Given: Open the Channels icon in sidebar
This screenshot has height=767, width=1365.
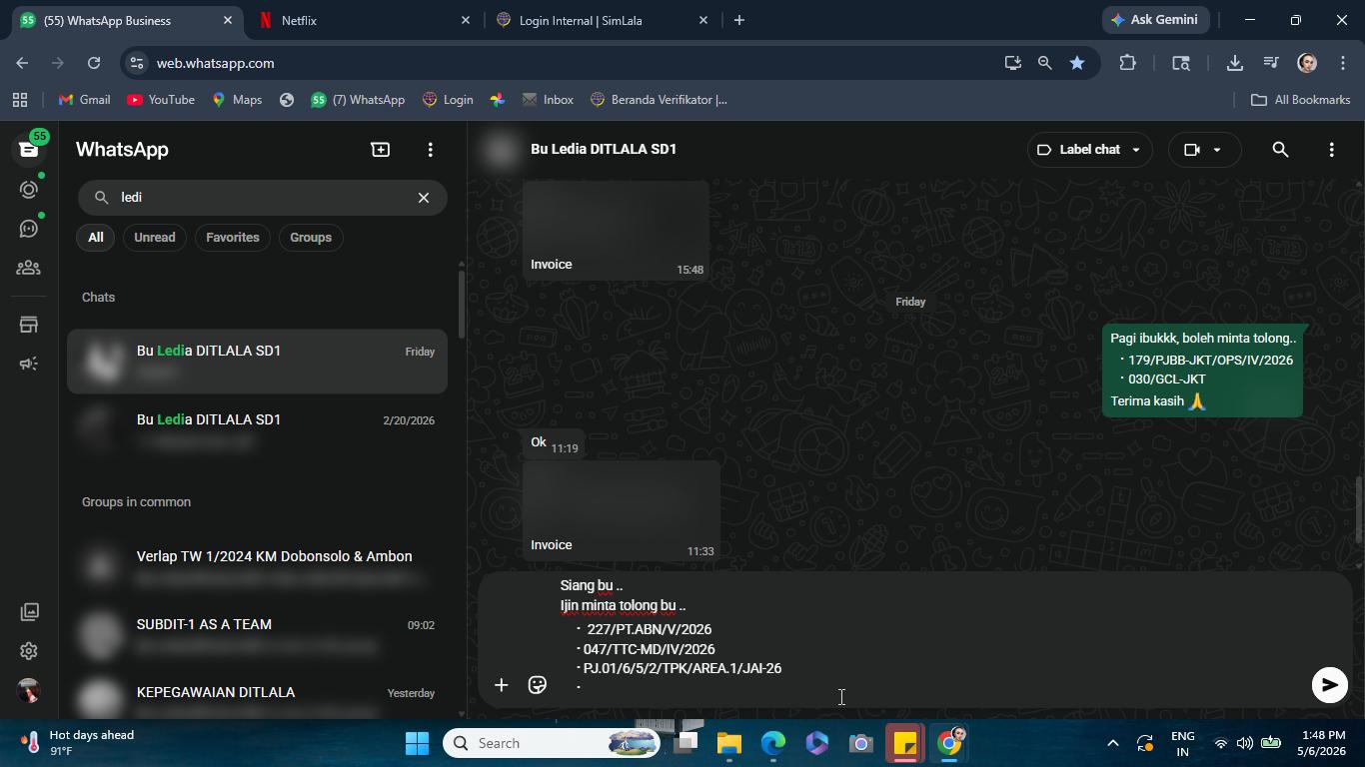Looking at the screenshot, I should click(x=29, y=229).
